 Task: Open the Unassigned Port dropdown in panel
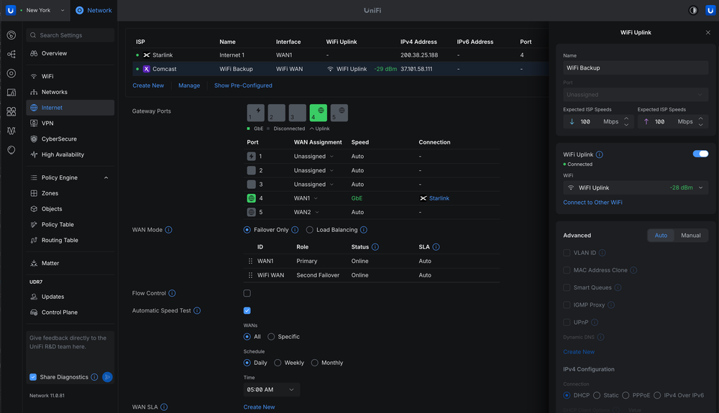tap(636, 95)
